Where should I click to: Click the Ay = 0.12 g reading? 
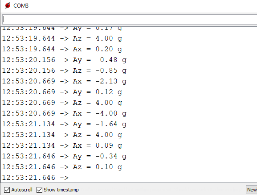(x=98, y=92)
